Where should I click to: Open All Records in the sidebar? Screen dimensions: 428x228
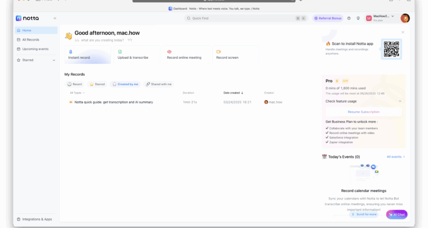[37, 39]
